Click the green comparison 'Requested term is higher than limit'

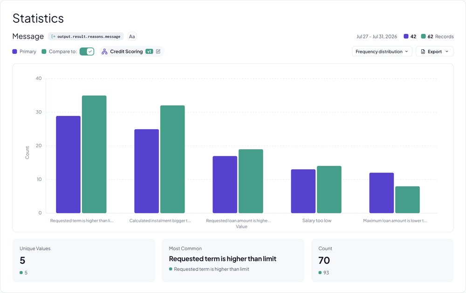pos(211,269)
